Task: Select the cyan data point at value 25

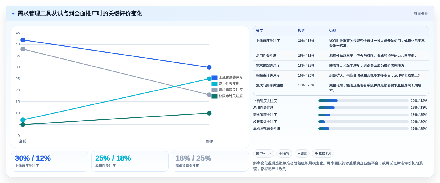Action: point(209,79)
